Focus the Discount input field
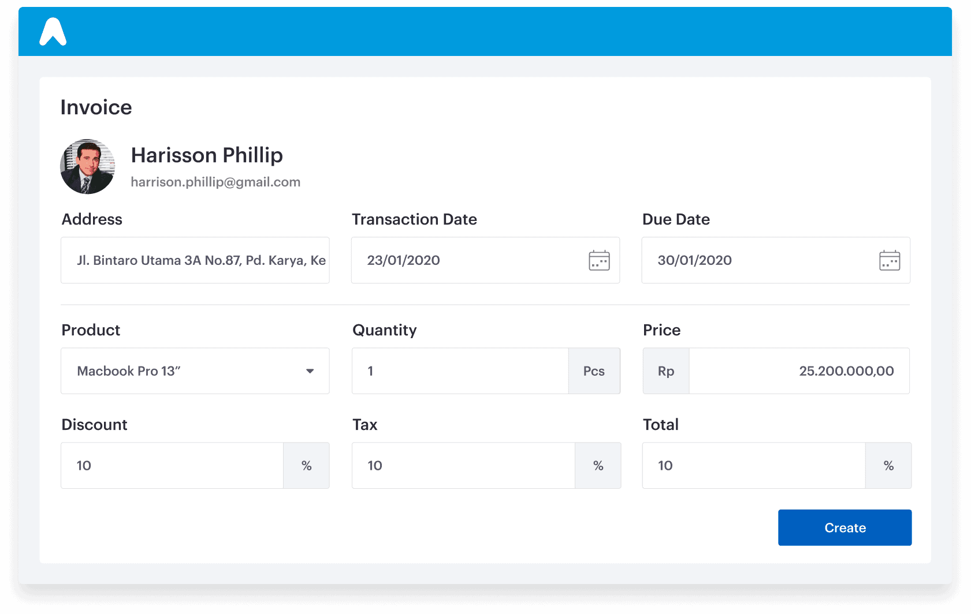971x614 pixels. tap(172, 466)
